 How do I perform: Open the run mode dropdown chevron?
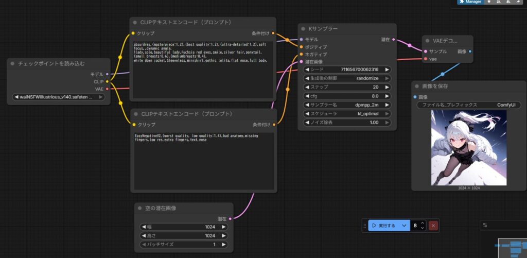405,226
